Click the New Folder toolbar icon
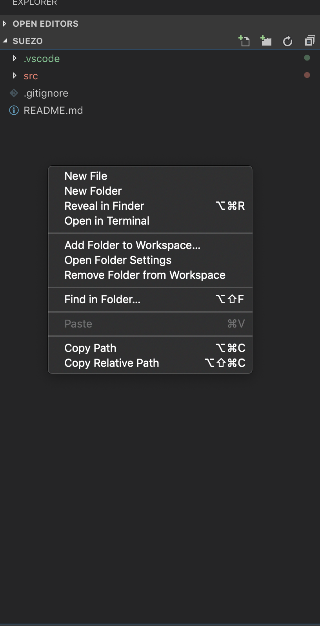Image resolution: width=320 pixels, height=626 pixels. coord(266,41)
